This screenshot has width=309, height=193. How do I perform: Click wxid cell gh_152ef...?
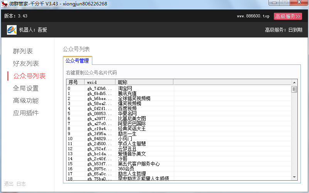point(100,149)
